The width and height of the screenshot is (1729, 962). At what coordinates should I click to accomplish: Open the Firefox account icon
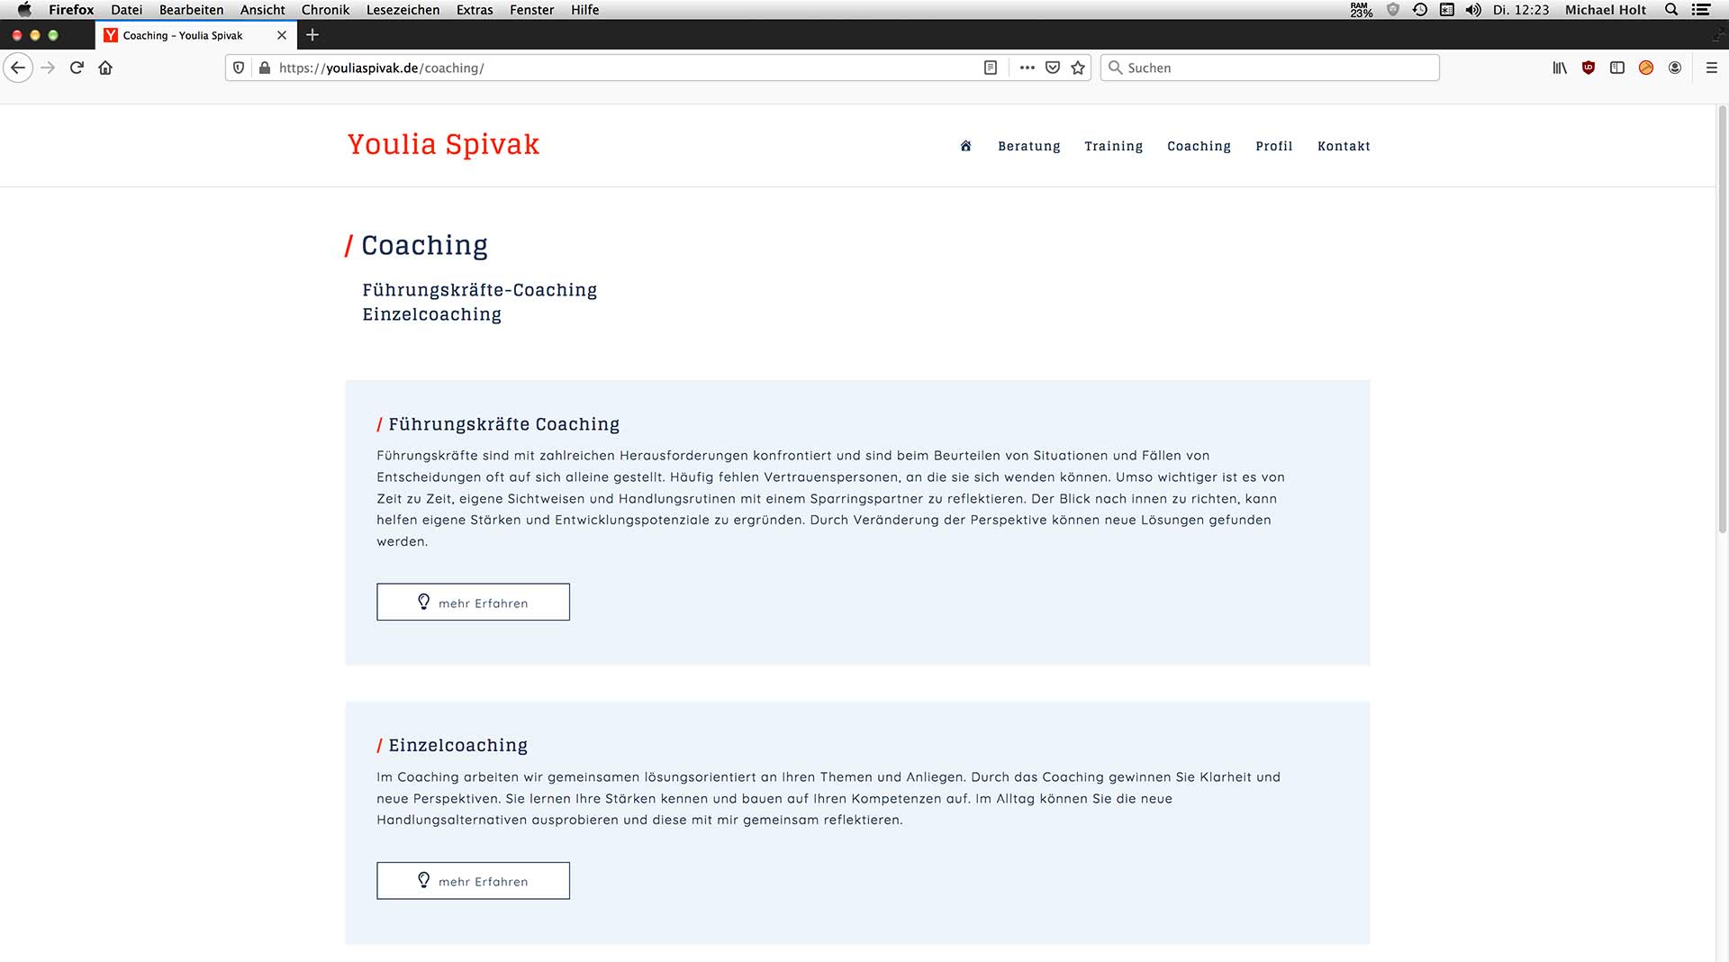tap(1675, 68)
